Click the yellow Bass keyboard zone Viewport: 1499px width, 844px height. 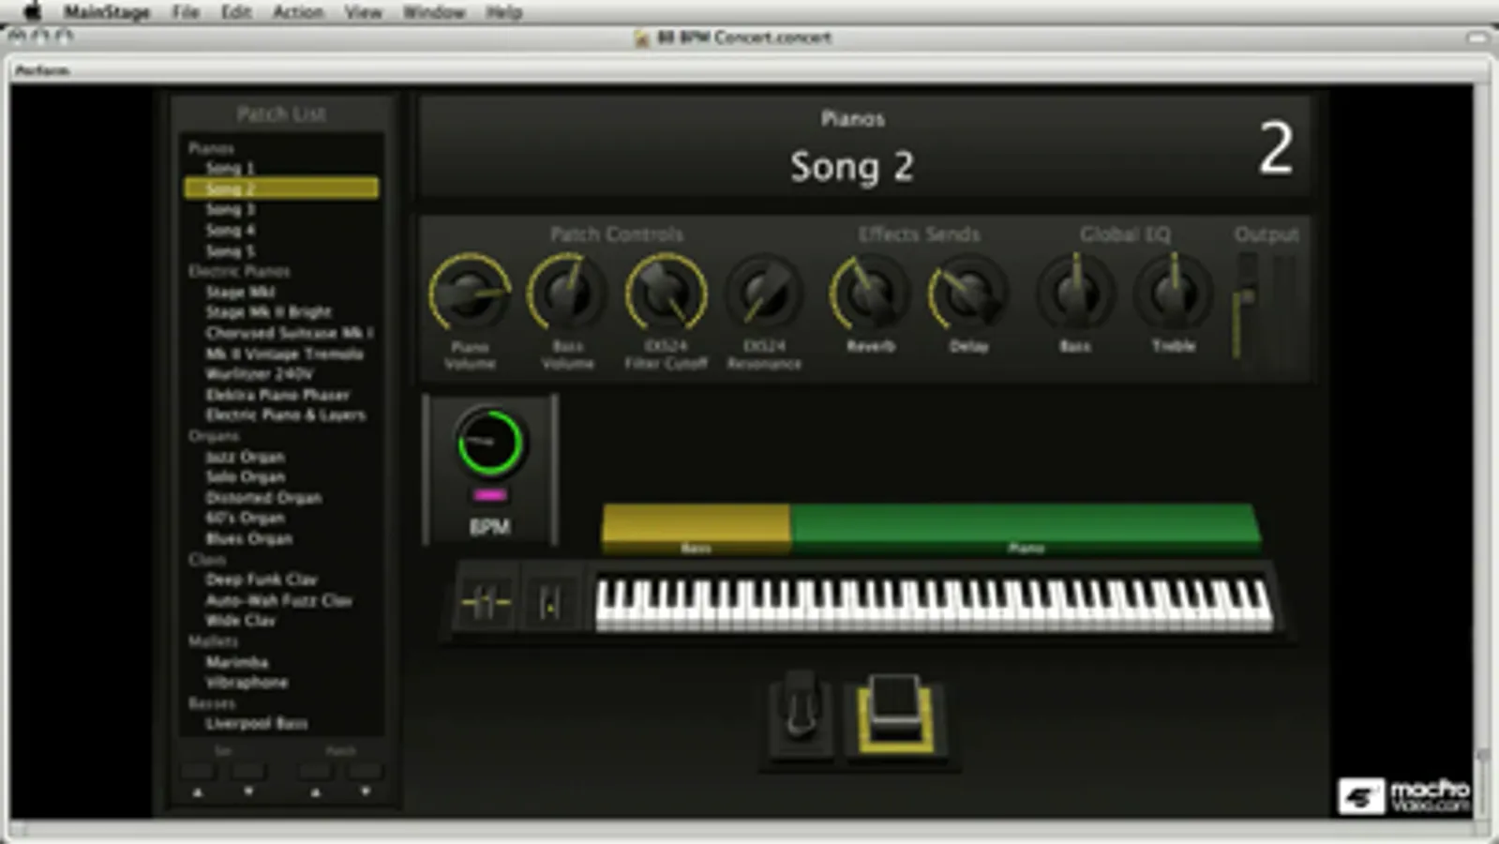696,528
